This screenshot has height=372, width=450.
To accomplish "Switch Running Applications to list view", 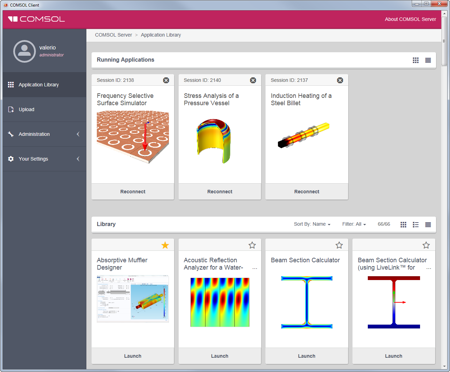I will click(x=428, y=60).
